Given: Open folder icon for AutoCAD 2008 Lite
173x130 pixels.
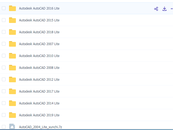Looking at the screenshot, I should [x=12, y=68].
